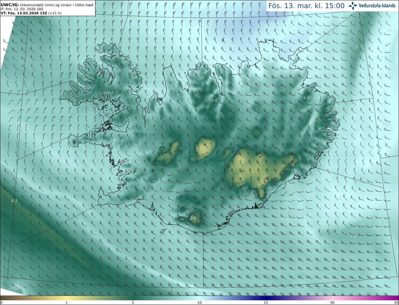This screenshot has width=399, height=305.
Task: Click the 6.7 value label on the map
Action: tap(359, 47)
